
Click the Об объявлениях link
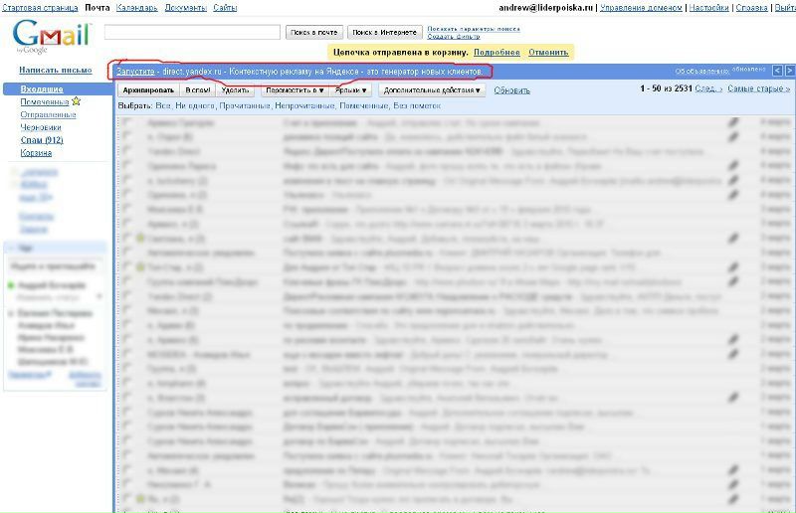(702, 72)
